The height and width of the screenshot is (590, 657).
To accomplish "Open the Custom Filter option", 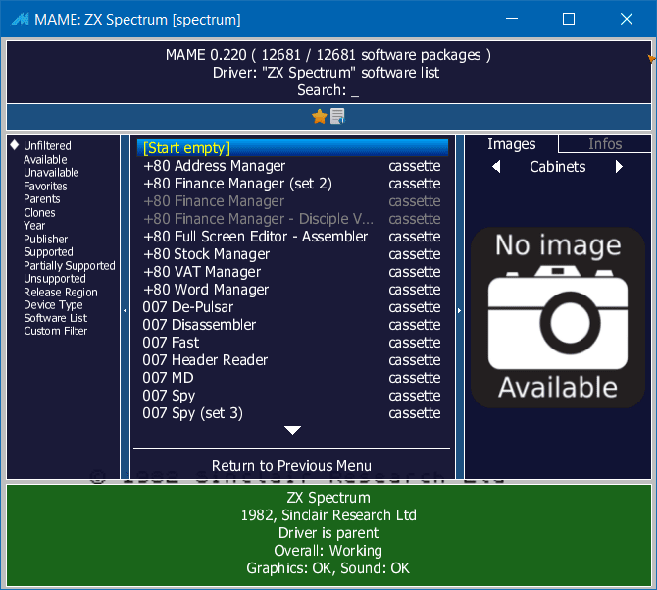I will point(56,332).
